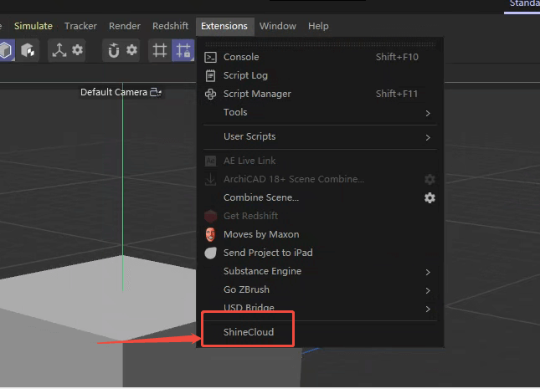Click the Console terminal icon
This screenshot has width=540, height=389.
[210, 57]
